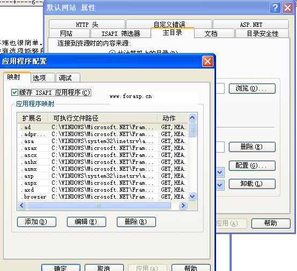Select the .asp extension row
Image resolution: width=297 pixels, height=271 pixels.
pos(103,176)
